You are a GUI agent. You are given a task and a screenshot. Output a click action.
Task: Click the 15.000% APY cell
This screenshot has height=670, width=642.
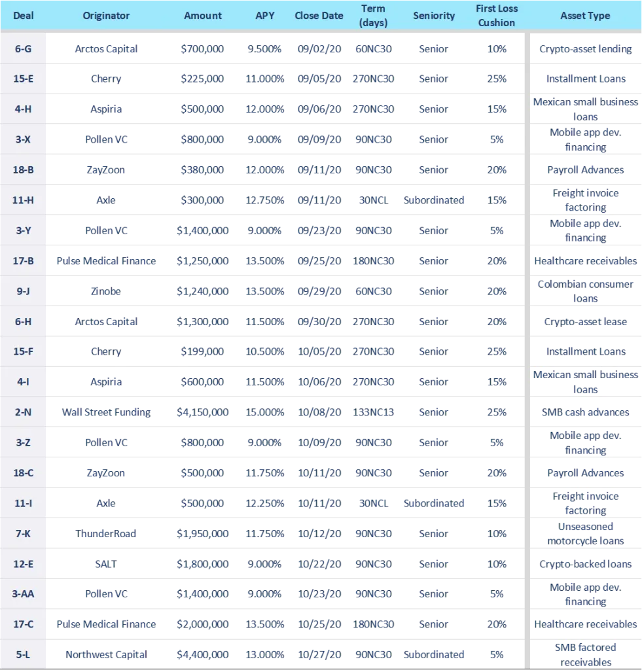tap(265, 412)
